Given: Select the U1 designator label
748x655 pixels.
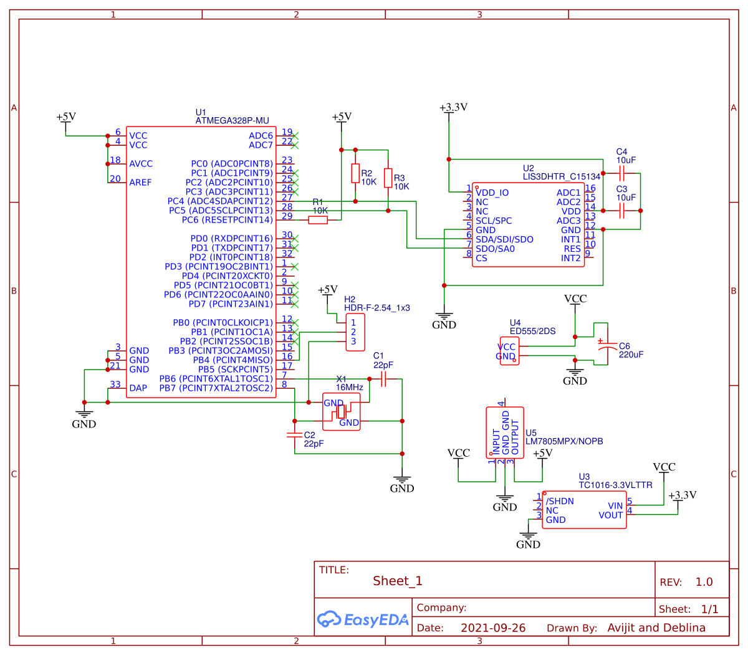Looking at the screenshot, I should [201, 113].
